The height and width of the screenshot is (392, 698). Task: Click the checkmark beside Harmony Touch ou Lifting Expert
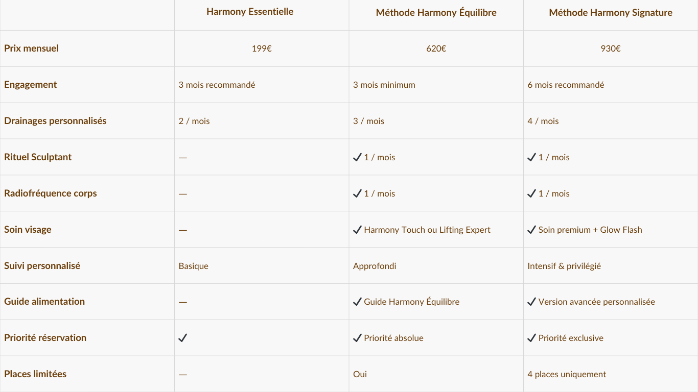pos(358,230)
